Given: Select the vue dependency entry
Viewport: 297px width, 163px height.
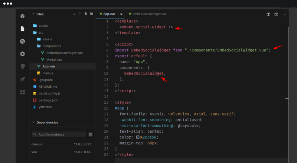Looking at the screenshot, I should [x=62, y=152].
